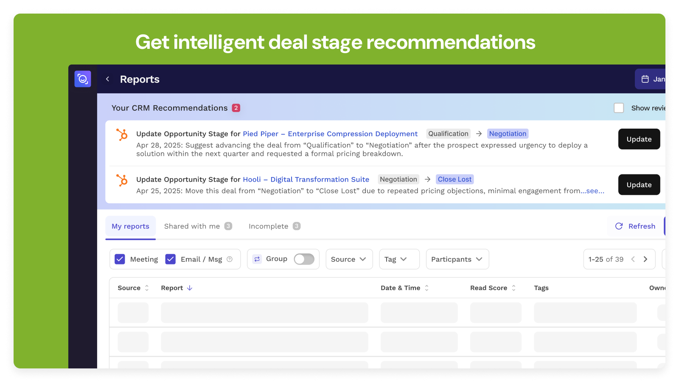Enable the Group toggle switch
679x382 pixels.
click(x=304, y=259)
